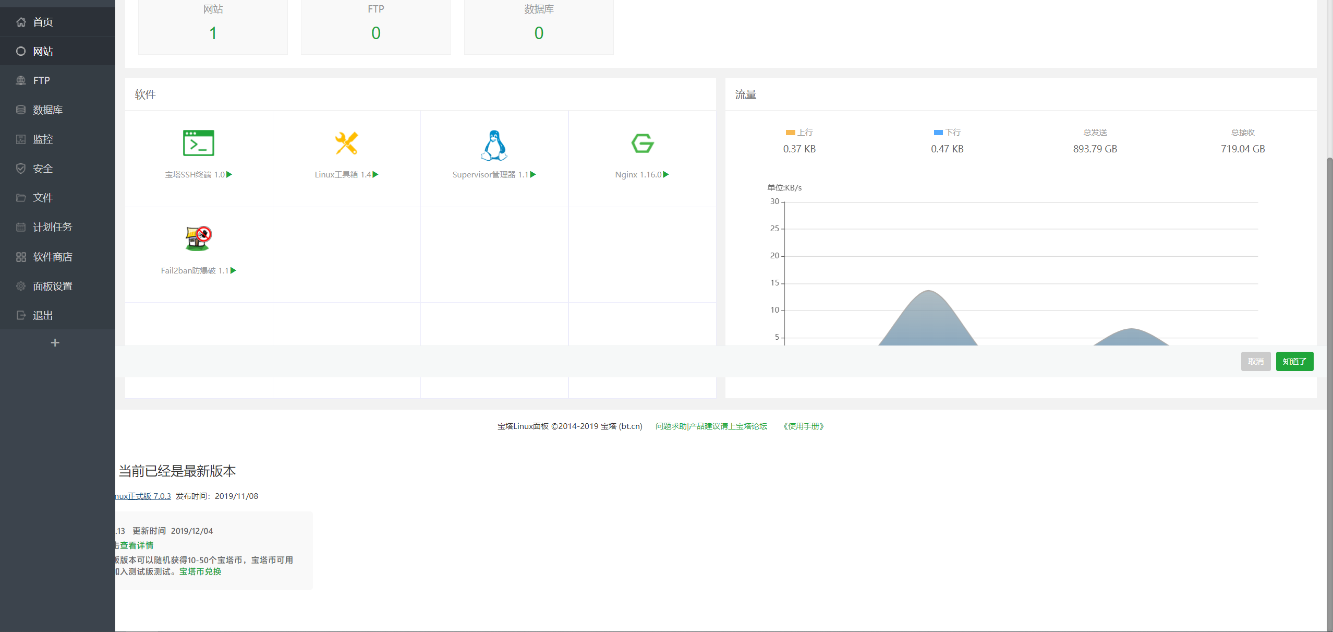Image resolution: width=1333 pixels, height=632 pixels.
Task: Click the smaller traffic peak in chart
Action: [1131, 337]
